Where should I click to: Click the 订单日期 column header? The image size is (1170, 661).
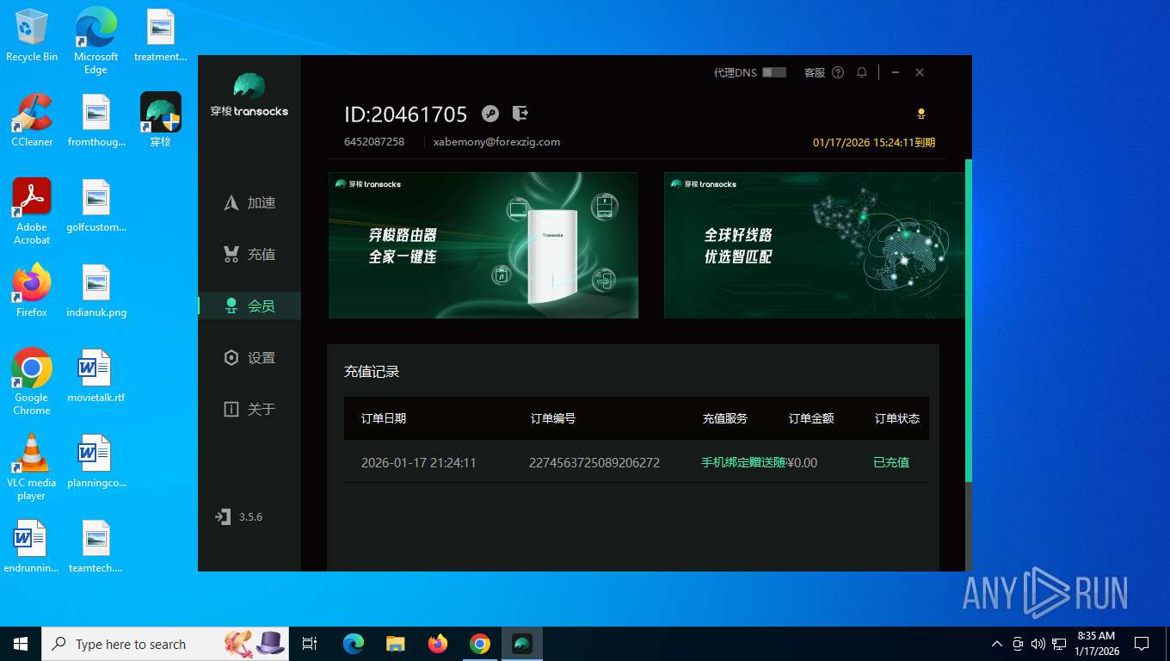click(x=384, y=418)
